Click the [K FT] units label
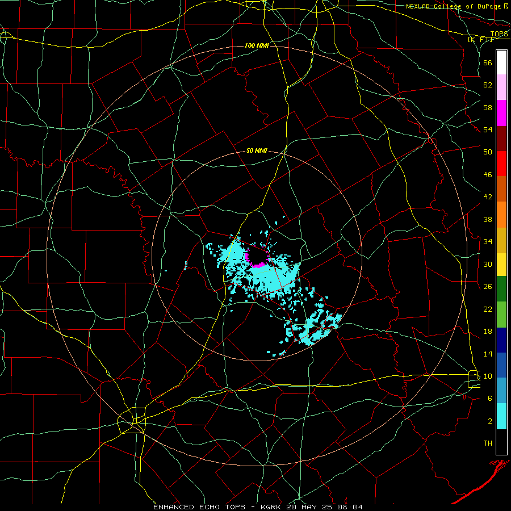 (x=480, y=40)
